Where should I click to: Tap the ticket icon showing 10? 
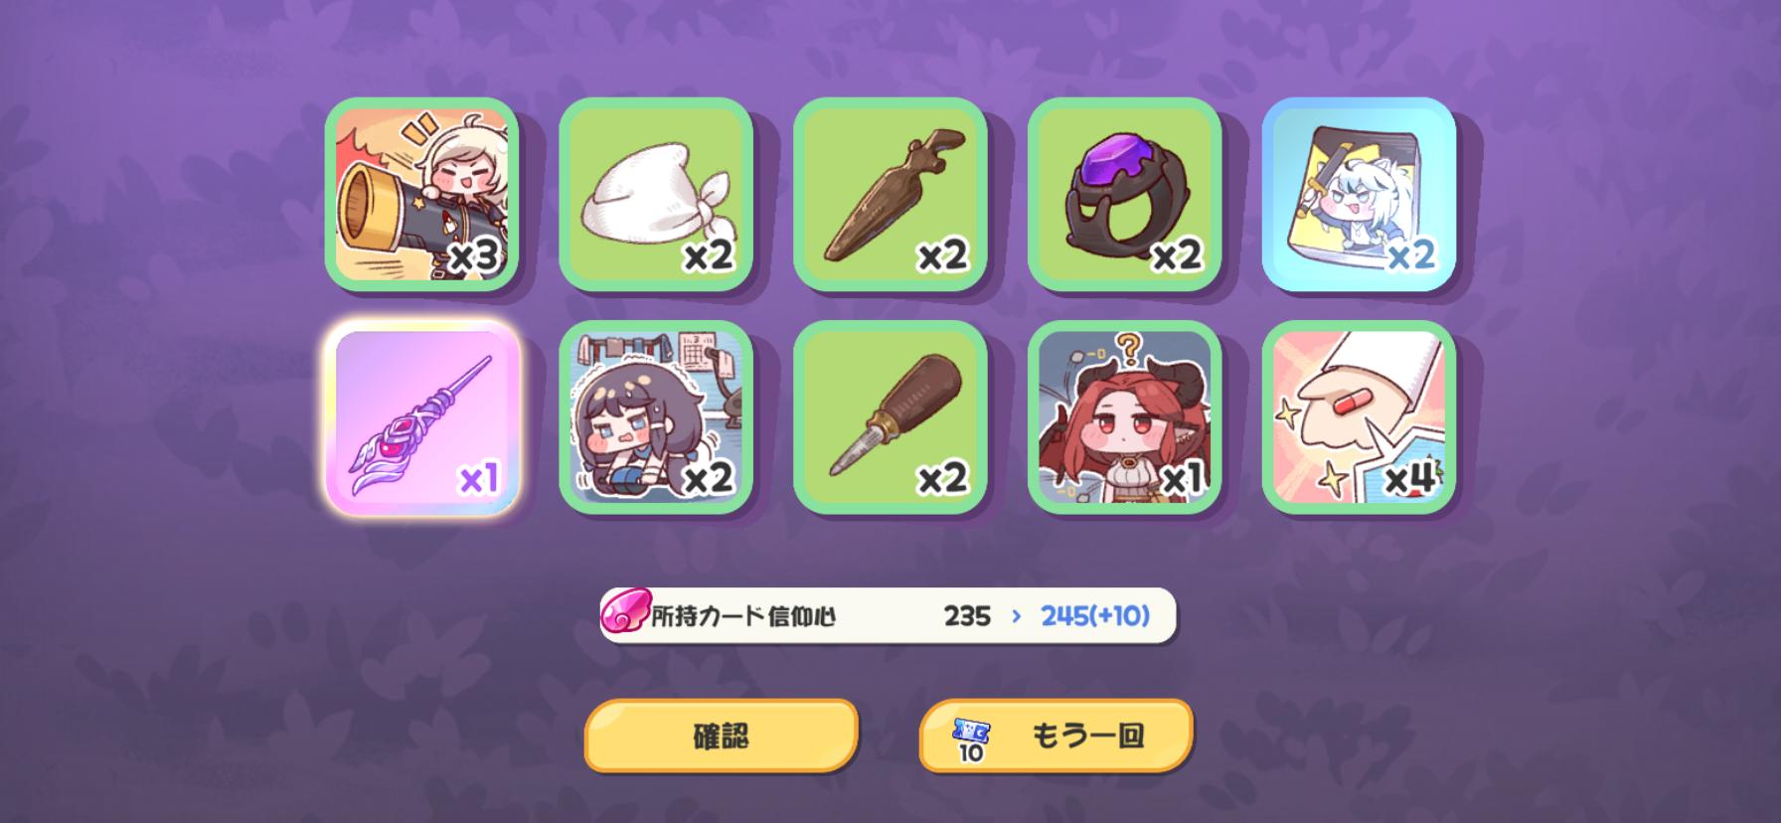tap(971, 740)
